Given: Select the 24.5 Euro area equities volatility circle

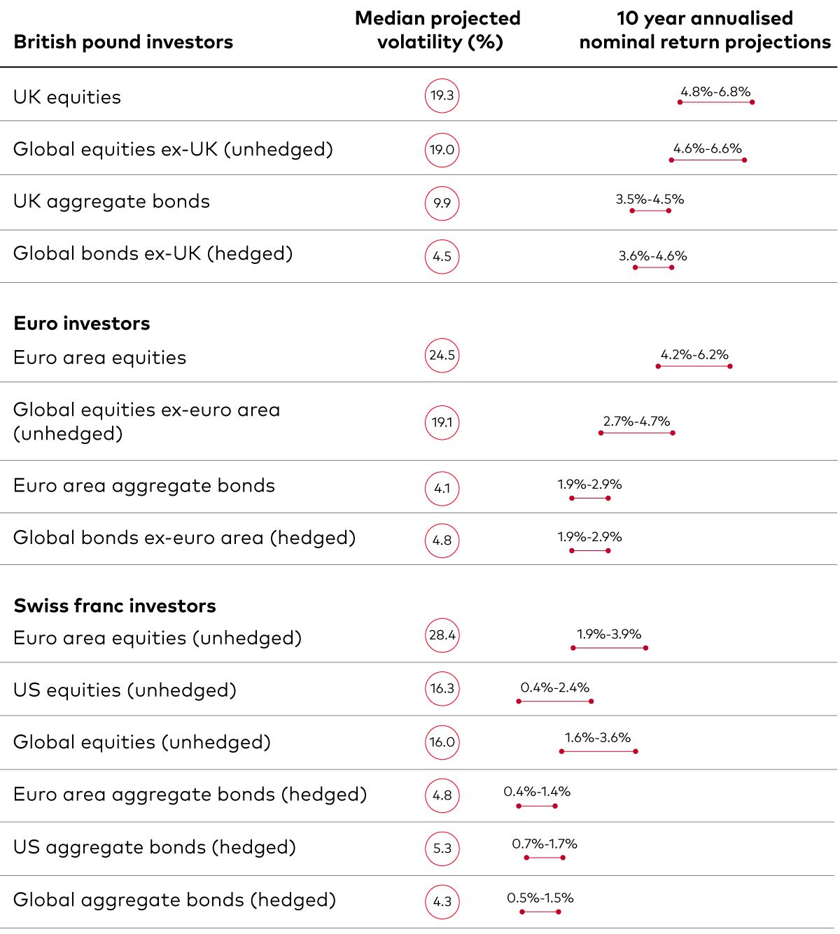Looking at the screenshot, I should tap(442, 356).
